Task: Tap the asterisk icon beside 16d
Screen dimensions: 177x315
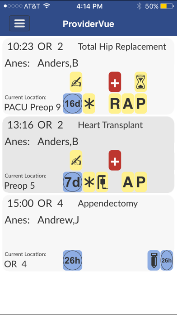Action: [x=89, y=104]
